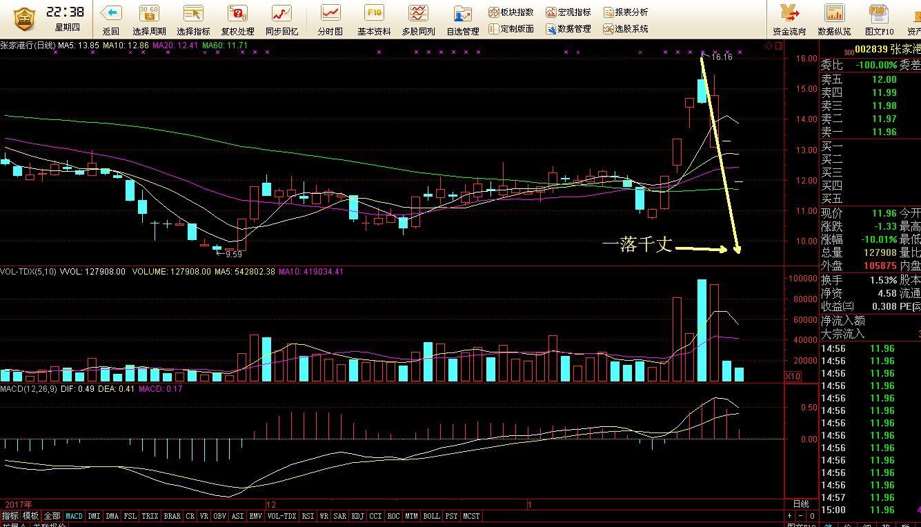
Task: Select the 指标 bottom tab
Action: click(10, 516)
